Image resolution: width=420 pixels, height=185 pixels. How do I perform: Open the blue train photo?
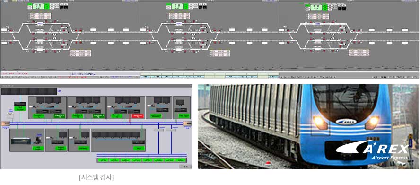click(308, 127)
